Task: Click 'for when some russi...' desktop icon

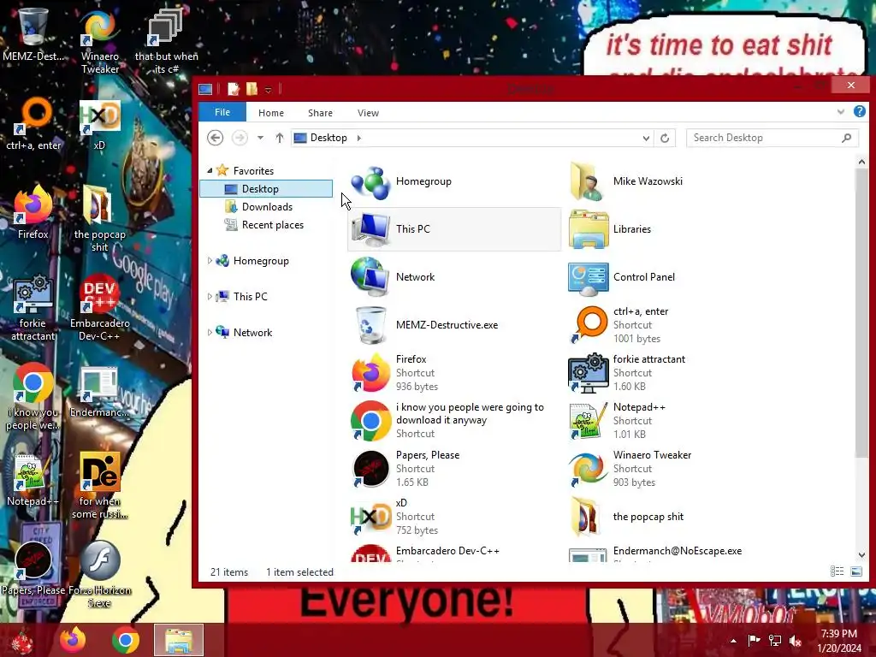Action: point(99,486)
